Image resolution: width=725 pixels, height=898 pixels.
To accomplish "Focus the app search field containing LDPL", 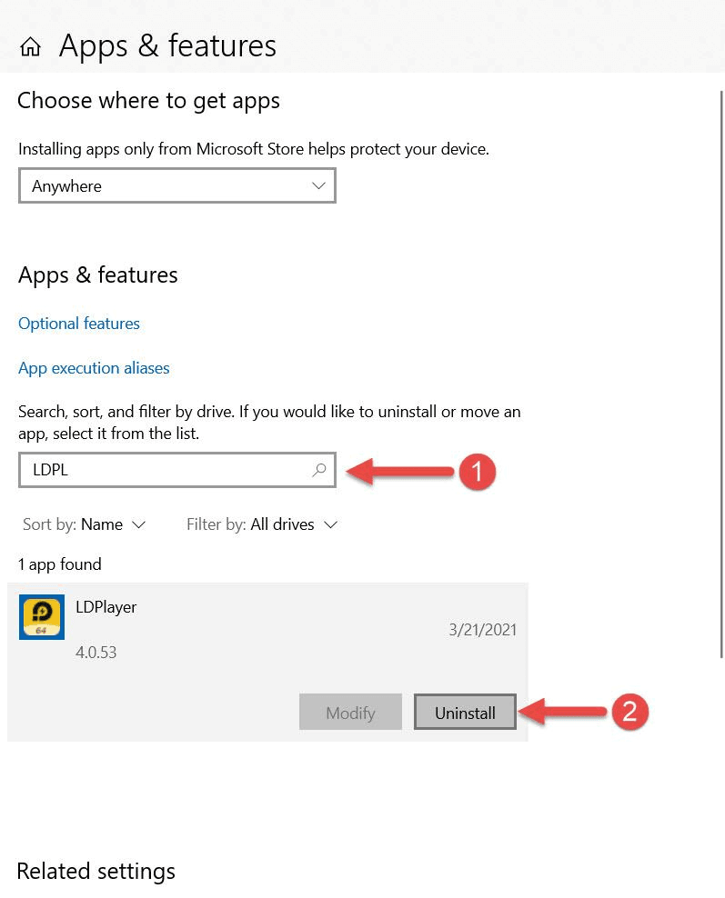I will point(164,470).
